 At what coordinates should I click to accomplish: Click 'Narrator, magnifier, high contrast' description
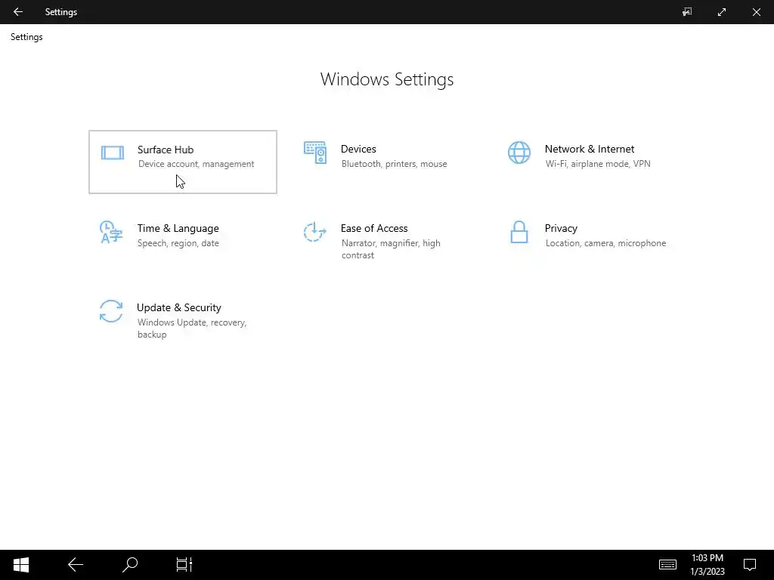click(391, 249)
